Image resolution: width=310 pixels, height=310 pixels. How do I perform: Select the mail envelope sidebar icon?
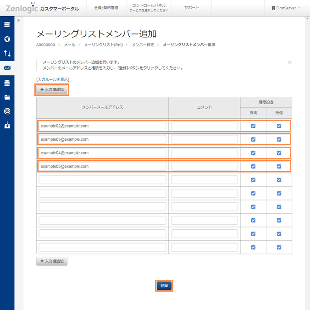(7, 68)
